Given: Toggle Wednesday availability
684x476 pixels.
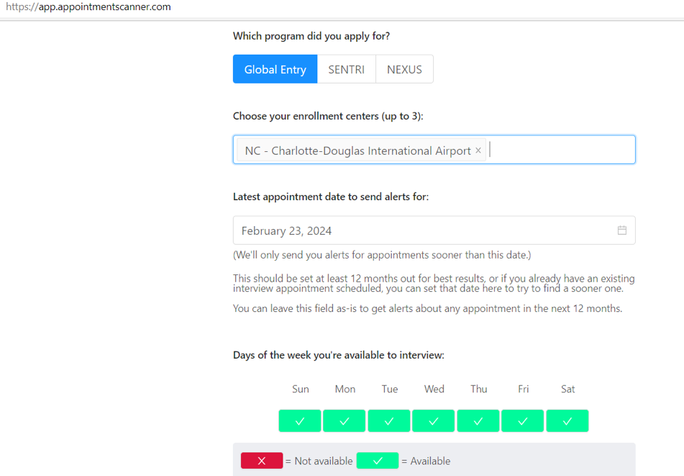Looking at the screenshot, I should [x=434, y=421].
